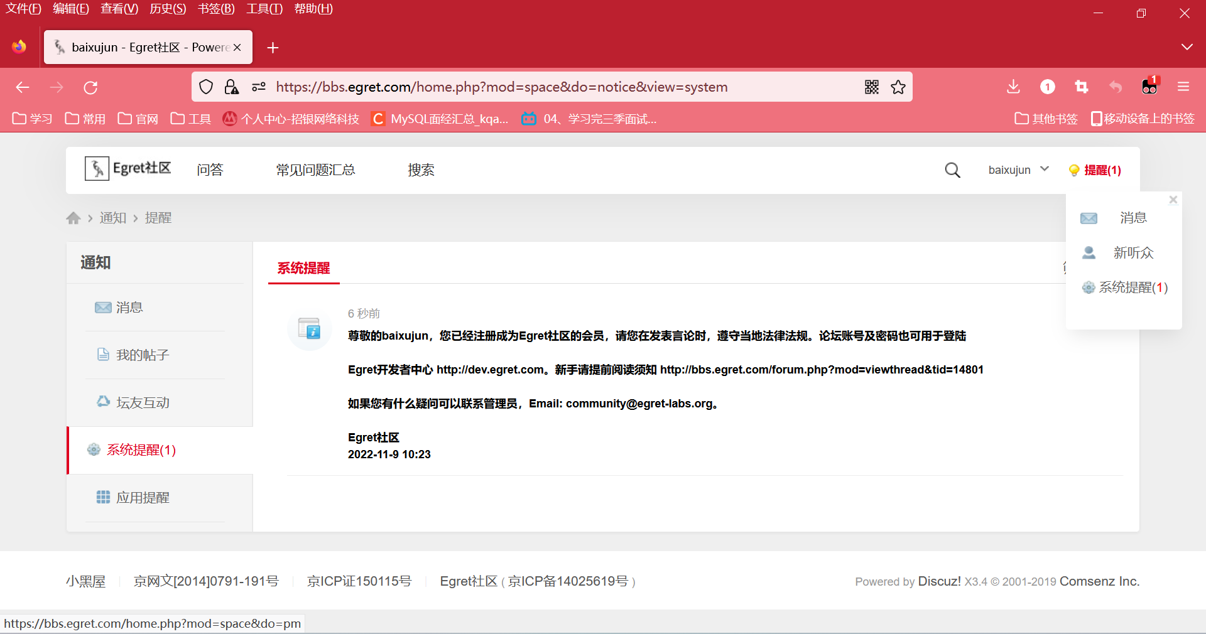1206x634 pixels.
Task: Open Comsenz Inc. footer link
Action: (x=1099, y=581)
